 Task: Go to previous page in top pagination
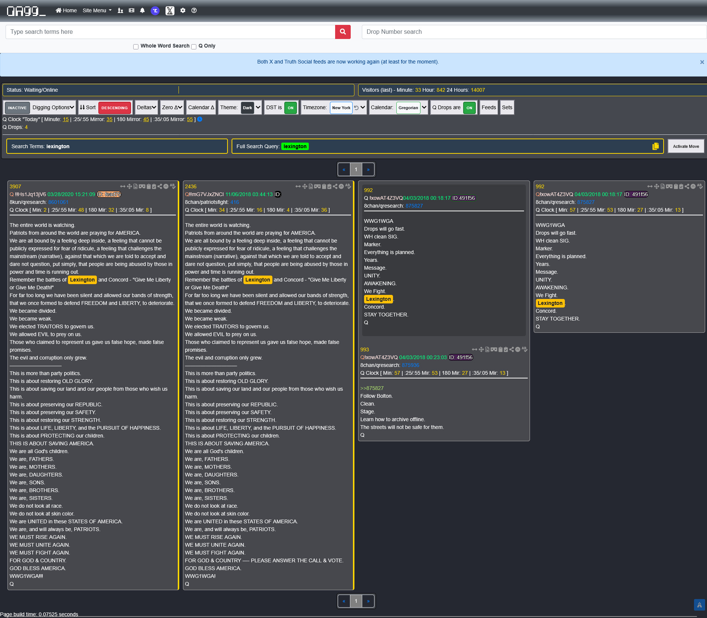point(344,169)
